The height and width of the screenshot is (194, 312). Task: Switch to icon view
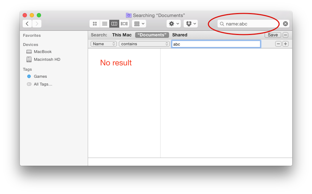tap(95, 24)
